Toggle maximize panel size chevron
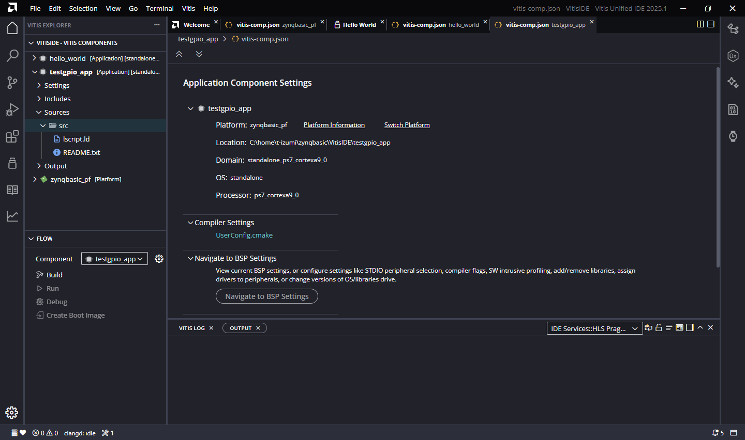The image size is (745, 440). [700, 327]
